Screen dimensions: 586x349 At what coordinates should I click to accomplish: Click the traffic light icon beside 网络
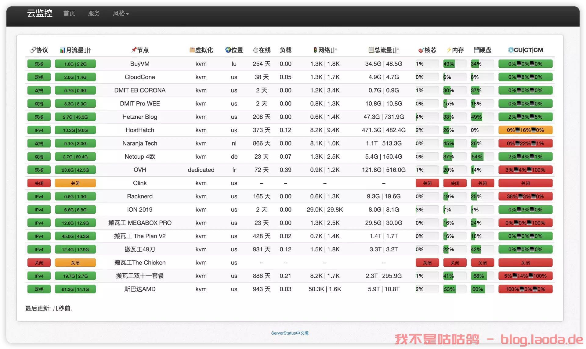tap(315, 50)
